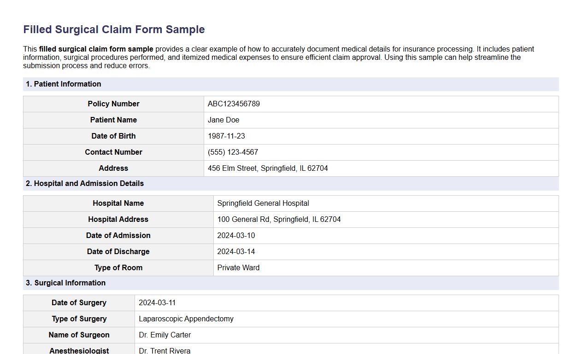Viewport: 582px width, 354px height.
Task: Click the title "Filled Surgical Claim Form Sample"
Action: (x=113, y=29)
